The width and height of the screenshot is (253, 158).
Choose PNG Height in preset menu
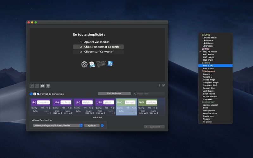215,57
